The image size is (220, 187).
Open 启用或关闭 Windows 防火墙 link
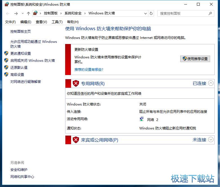[x=32, y=60]
